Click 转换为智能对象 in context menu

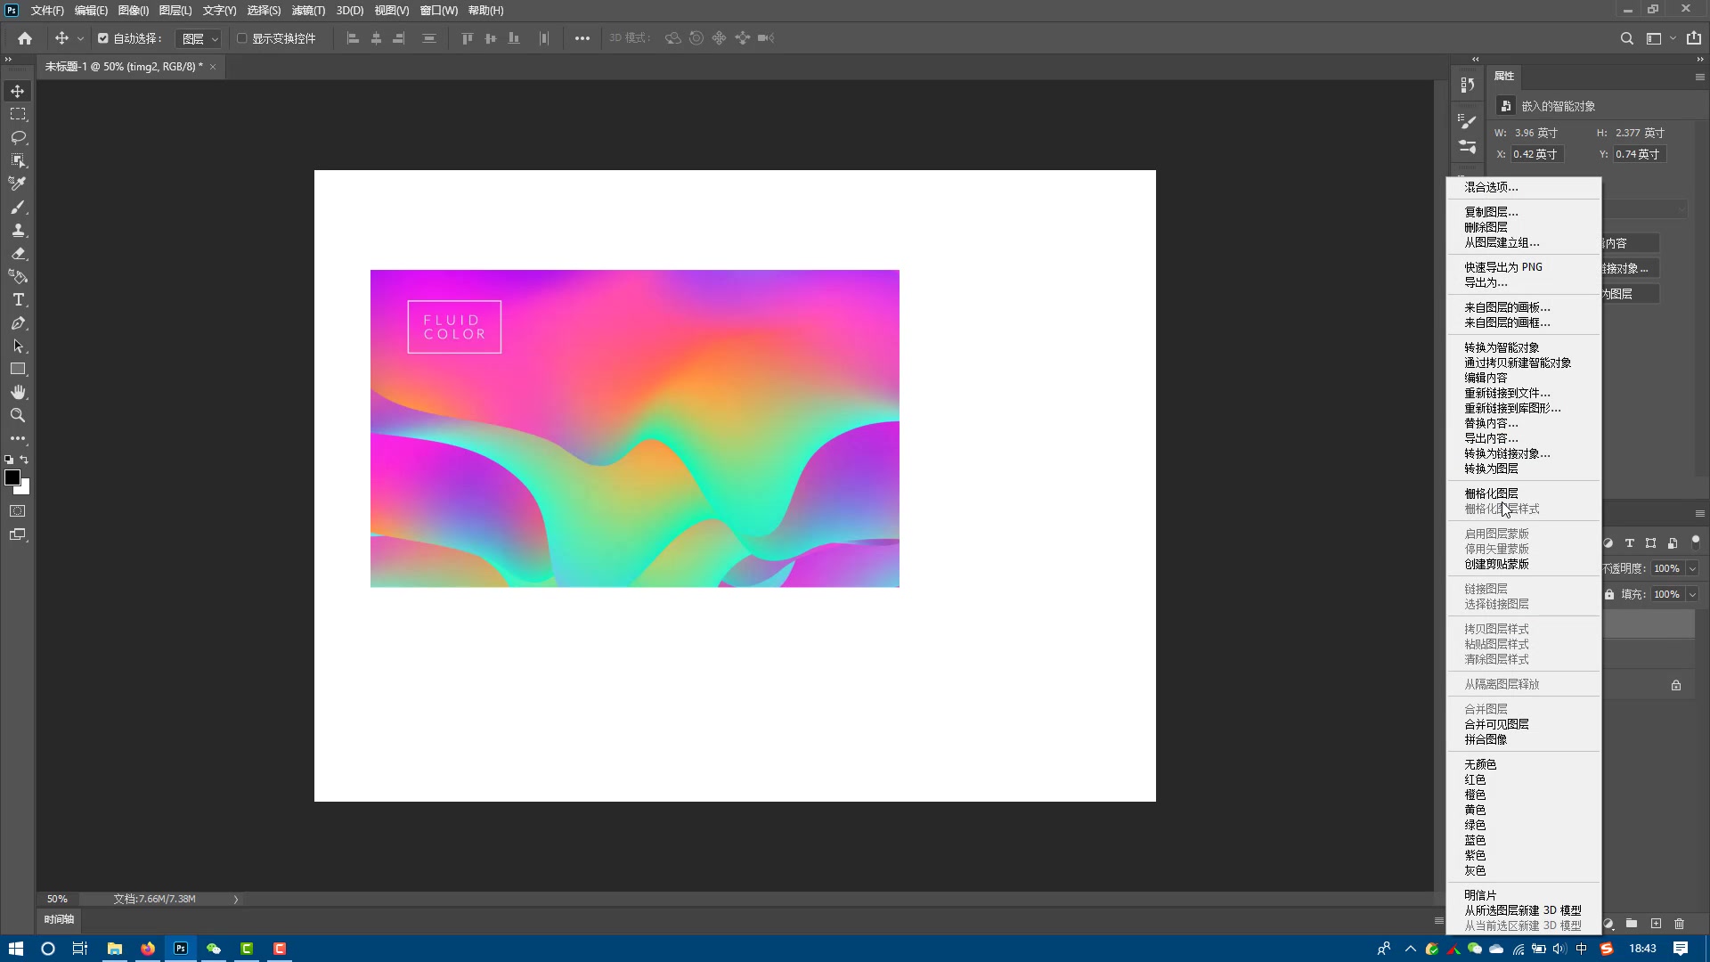pyautogui.click(x=1502, y=347)
